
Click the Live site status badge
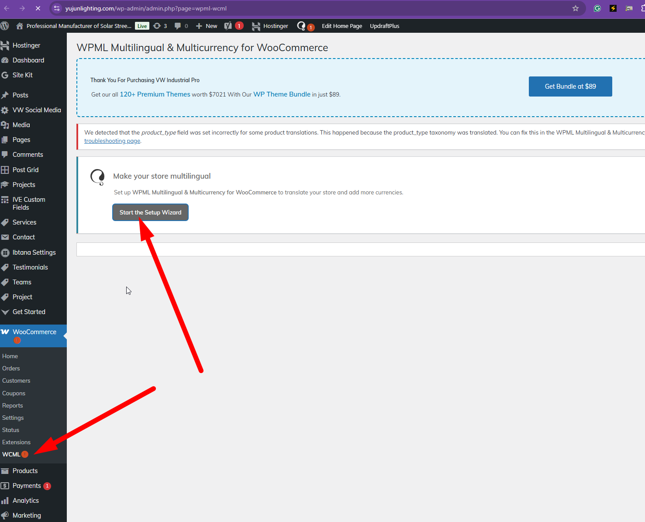pyautogui.click(x=142, y=26)
